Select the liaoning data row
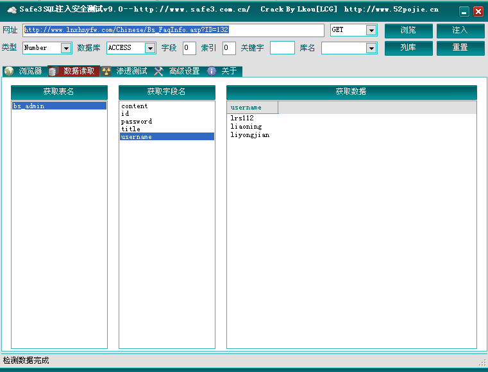The image size is (488, 372). pyautogui.click(x=246, y=127)
